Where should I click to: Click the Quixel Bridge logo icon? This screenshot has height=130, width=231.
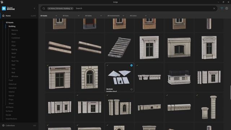(4, 8)
